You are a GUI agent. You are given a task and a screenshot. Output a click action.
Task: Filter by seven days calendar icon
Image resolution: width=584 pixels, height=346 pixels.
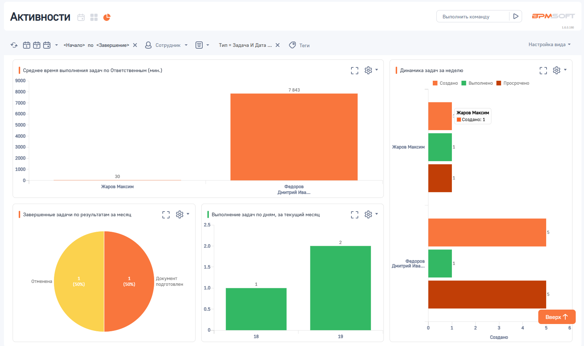pyautogui.click(x=37, y=45)
